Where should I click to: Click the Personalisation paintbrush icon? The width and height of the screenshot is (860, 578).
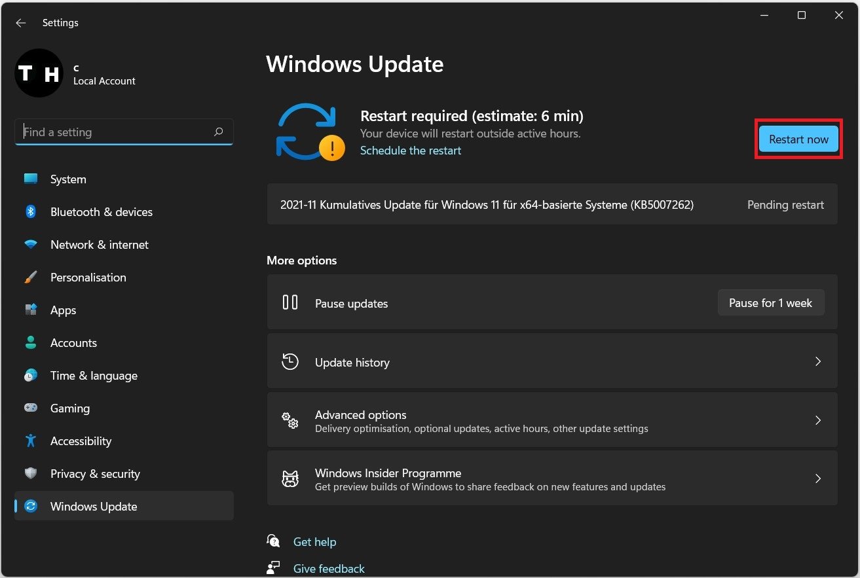click(x=31, y=277)
